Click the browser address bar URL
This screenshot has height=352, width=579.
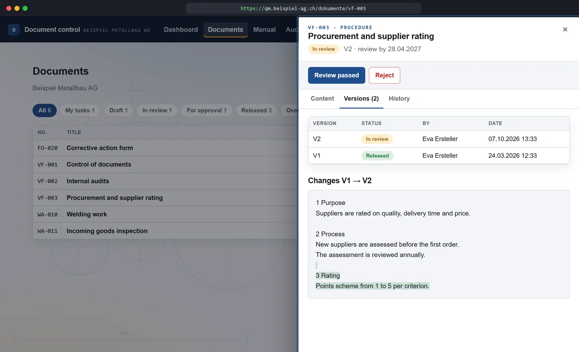coord(303,8)
